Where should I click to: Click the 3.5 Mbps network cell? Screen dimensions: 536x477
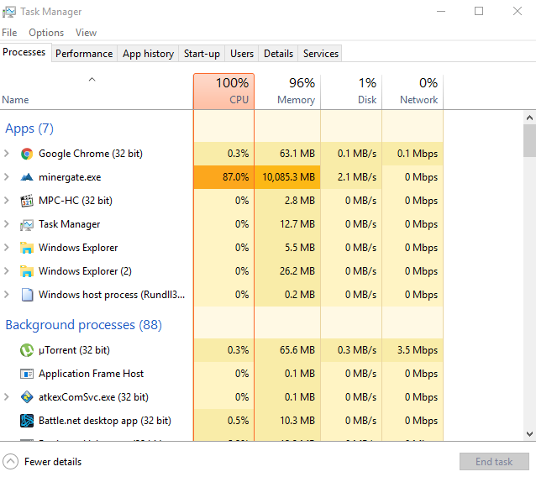click(x=413, y=350)
